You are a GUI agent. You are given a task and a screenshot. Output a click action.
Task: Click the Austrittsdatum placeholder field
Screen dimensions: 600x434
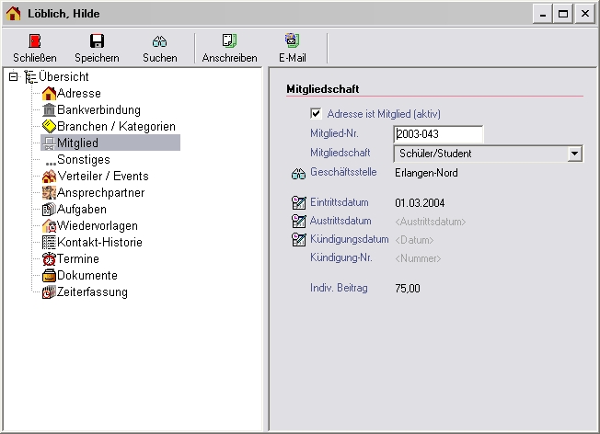430,222
